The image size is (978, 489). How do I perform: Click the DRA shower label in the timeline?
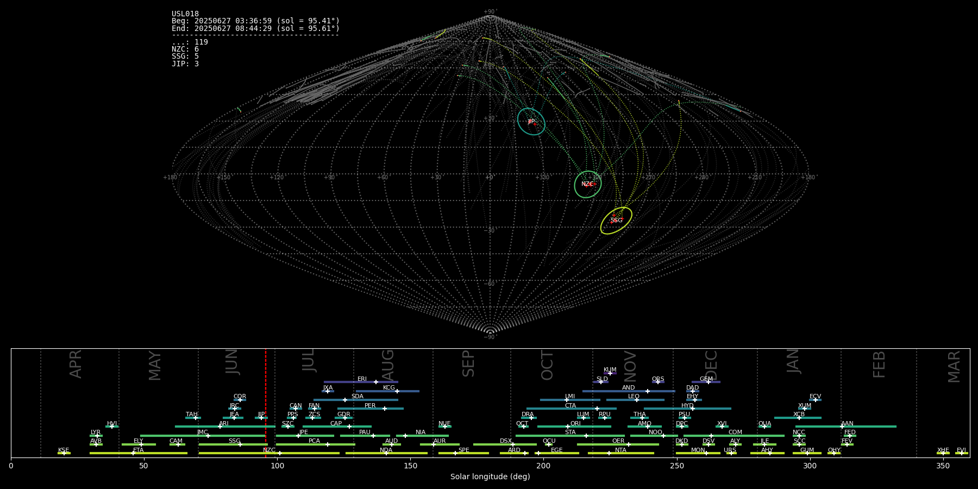[x=528, y=415]
